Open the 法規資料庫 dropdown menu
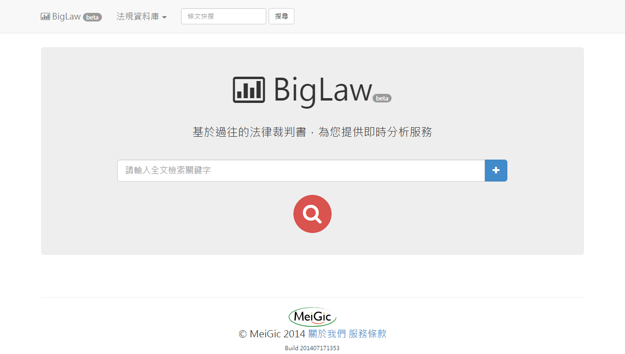This screenshot has height=354, width=625. [141, 17]
